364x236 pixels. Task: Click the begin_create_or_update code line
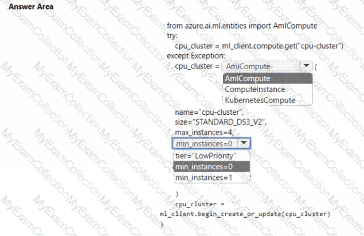(245, 214)
